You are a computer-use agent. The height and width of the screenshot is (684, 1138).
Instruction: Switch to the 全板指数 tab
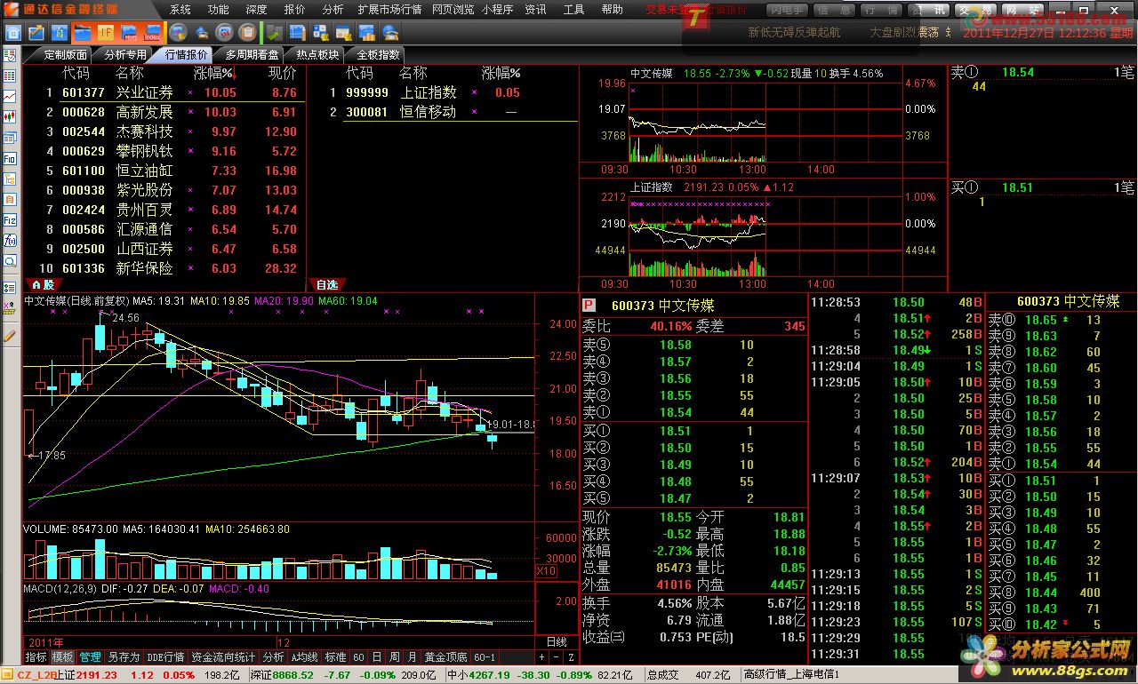pyautogui.click(x=379, y=54)
